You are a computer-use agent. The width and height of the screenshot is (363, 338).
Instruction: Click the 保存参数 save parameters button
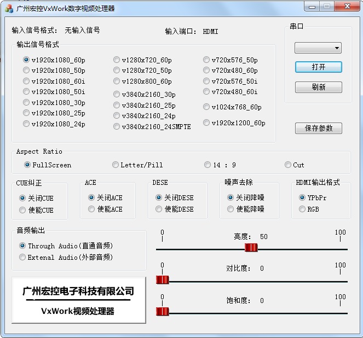coord(318,128)
